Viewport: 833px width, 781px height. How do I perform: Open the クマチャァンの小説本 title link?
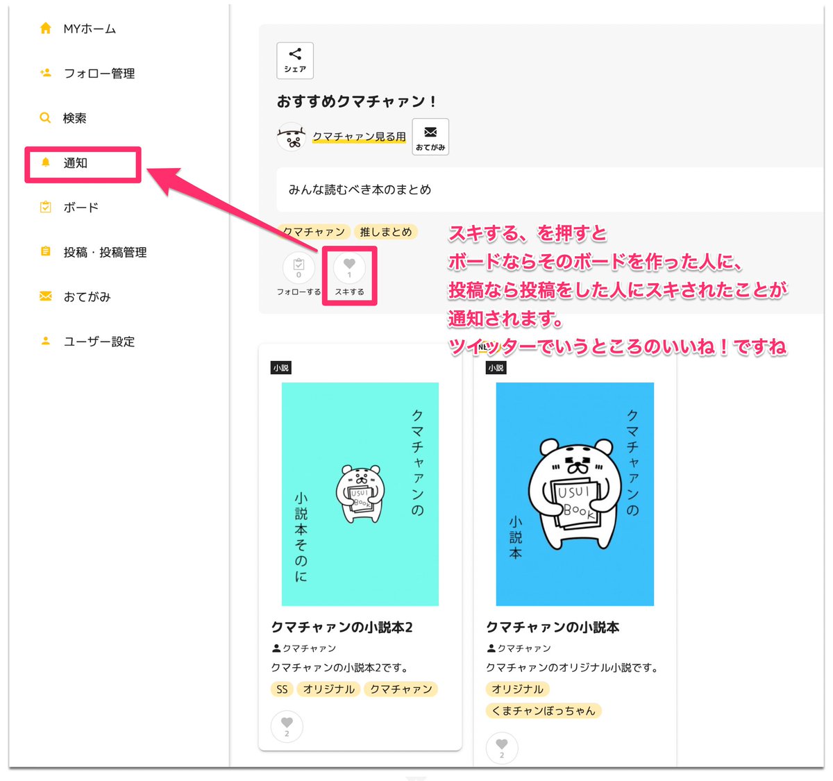[553, 627]
